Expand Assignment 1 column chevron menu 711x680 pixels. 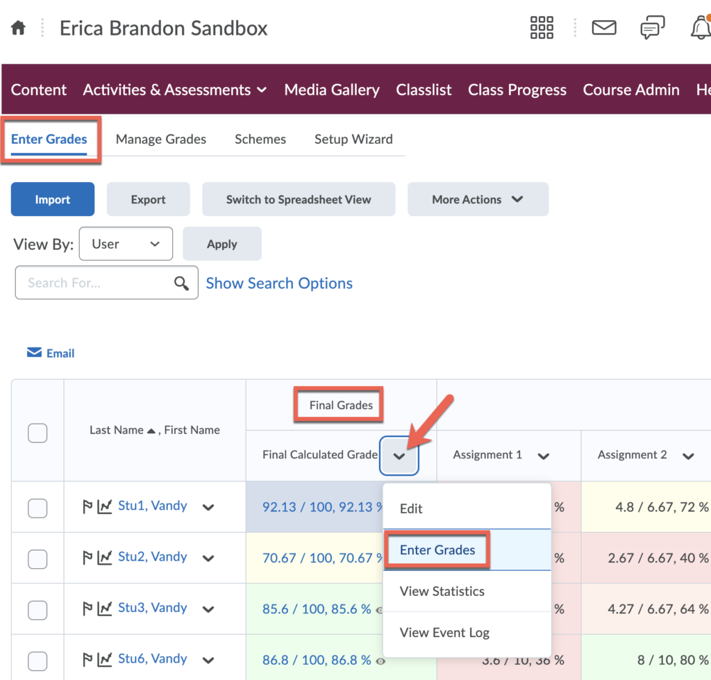pyautogui.click(x=544, y=456)
